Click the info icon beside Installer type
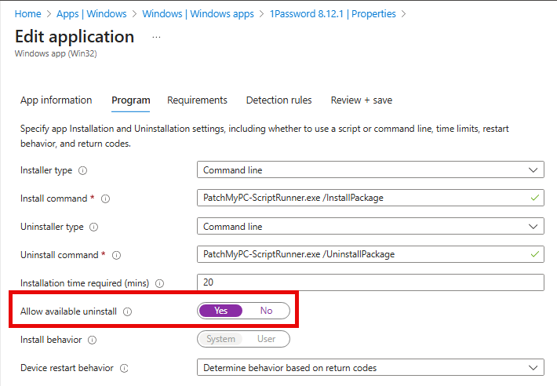Screen dimensions: 557x386 (x=82, y=170)
